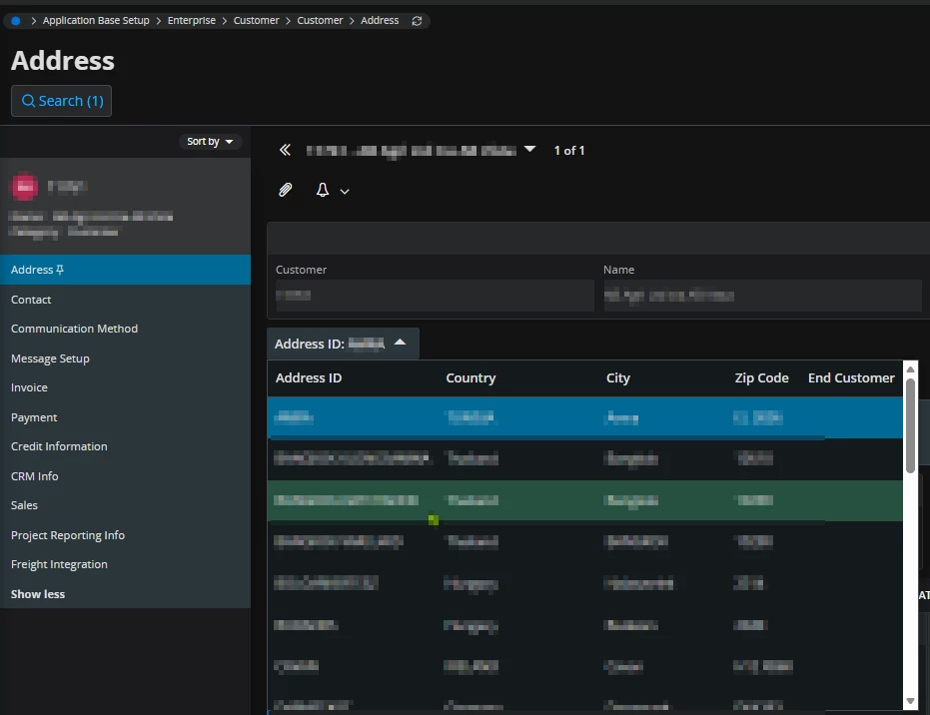Select Communication Method in the side menu
The image size is (930, 715).
[74, 329]
